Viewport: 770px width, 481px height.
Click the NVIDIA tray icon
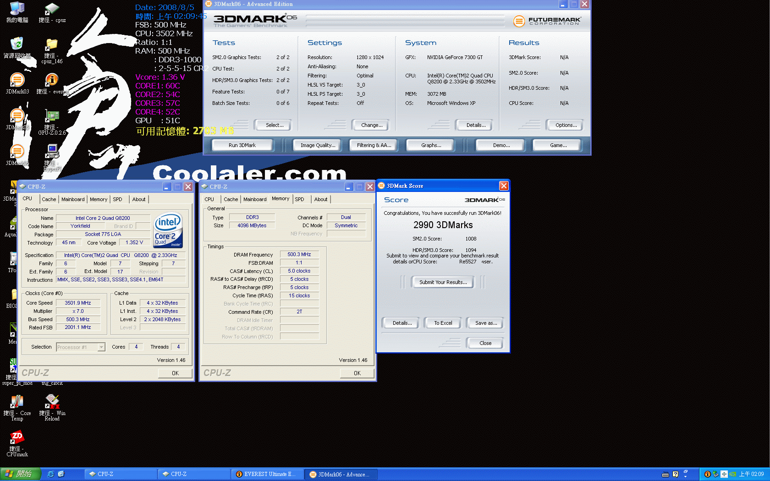(732, 474)
